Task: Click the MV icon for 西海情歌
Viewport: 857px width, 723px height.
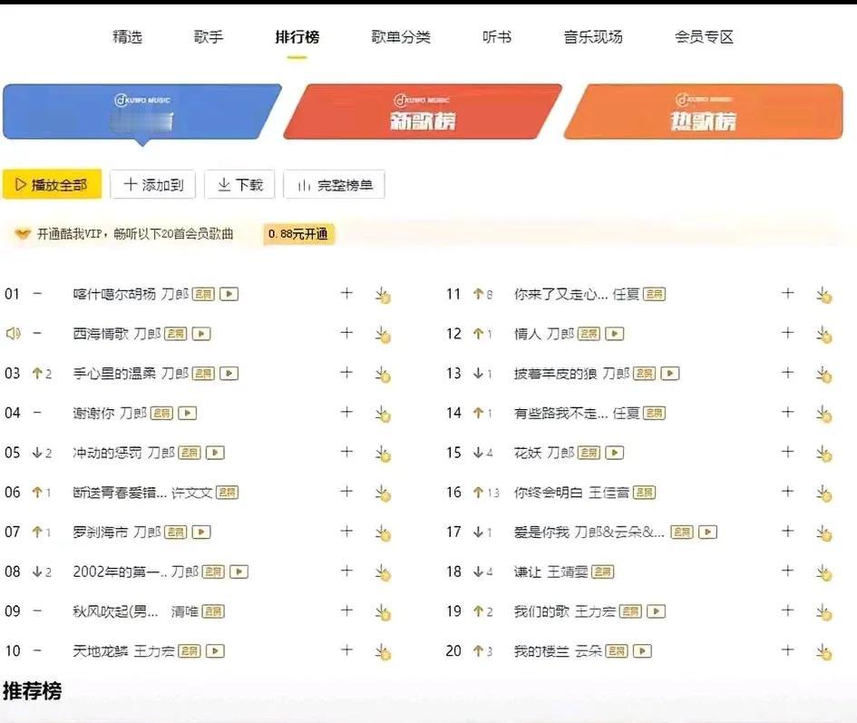Action: [201, 334]
